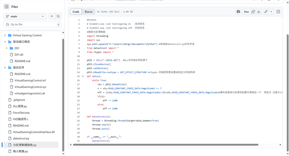Image resolution: width=289 pixels, height=156 pixels.
Task: Switch to the Code tab
Action: tap(76, 12)
